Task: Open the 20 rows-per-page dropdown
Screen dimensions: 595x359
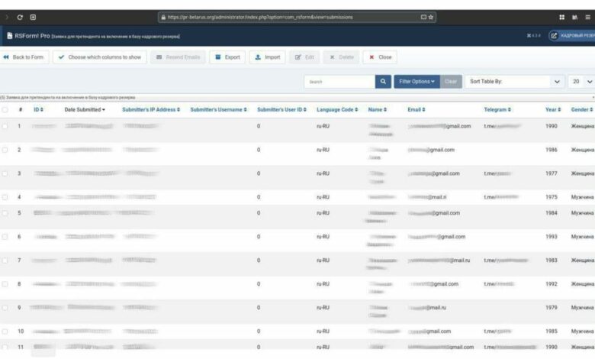Action: click(581, 81)
